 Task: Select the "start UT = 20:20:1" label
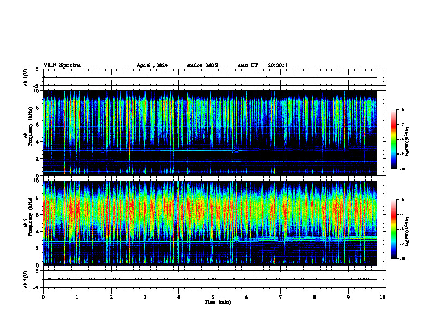click(263, 65)
